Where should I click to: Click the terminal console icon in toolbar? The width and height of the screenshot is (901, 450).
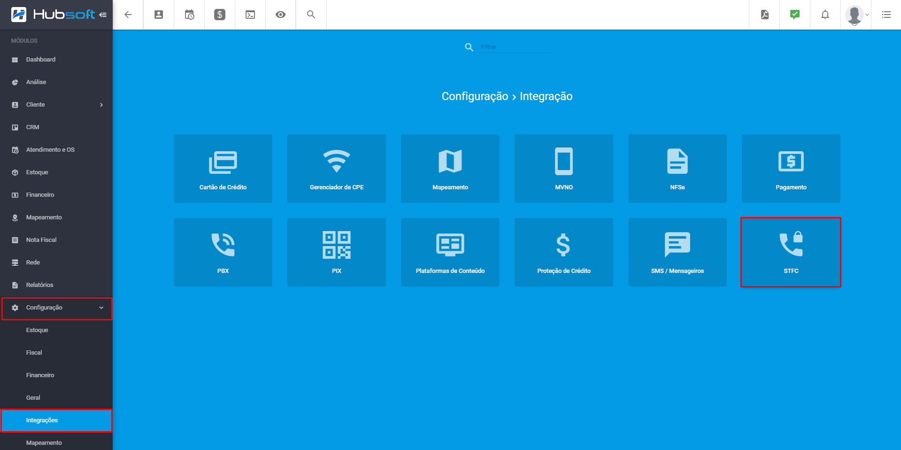coord(250,15)
